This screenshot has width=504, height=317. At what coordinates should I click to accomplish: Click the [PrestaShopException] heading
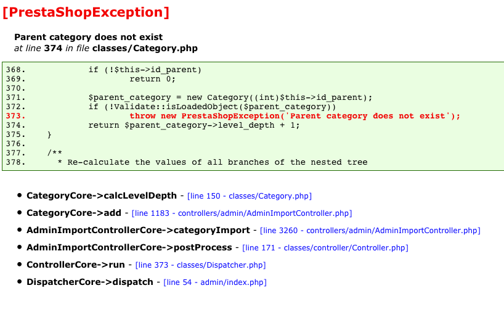pos(86,12)
